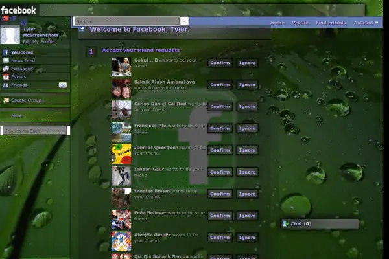Ignore Junnior Quesquen's friend request
The width and height of the screenshot is (389, 259).
[x=247, y=150]
